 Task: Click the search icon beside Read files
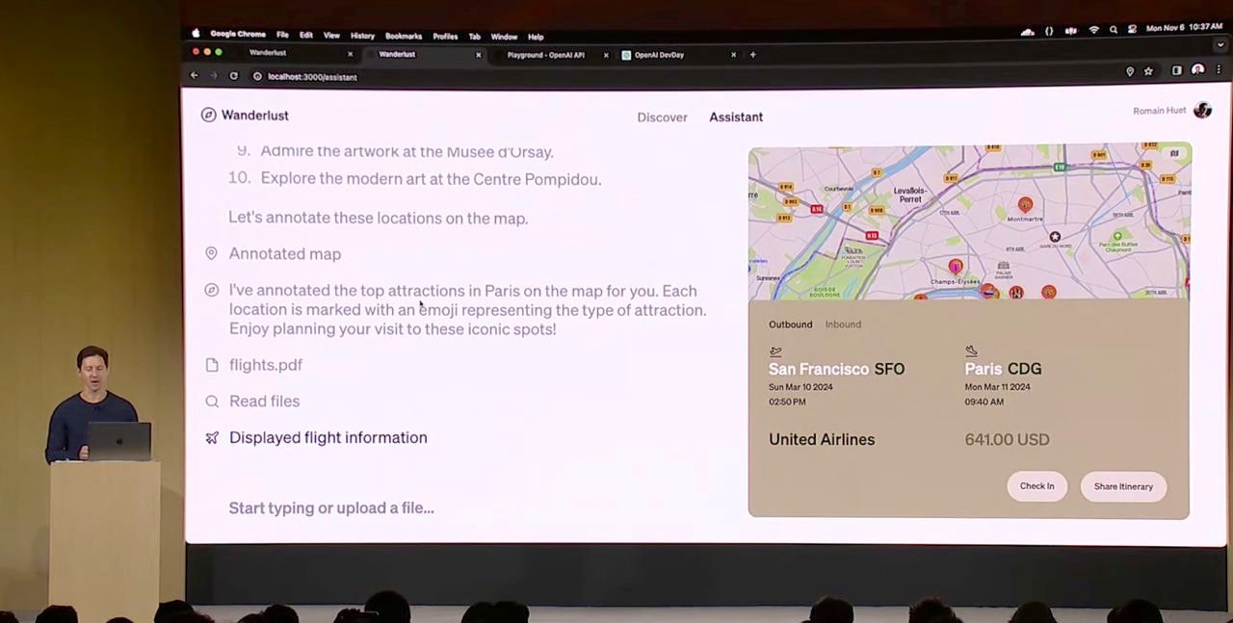(x=212, y=402)
